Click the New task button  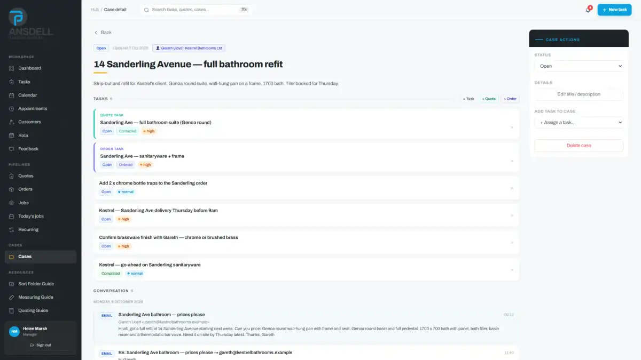pyautogui.click(x=614, y=10)
